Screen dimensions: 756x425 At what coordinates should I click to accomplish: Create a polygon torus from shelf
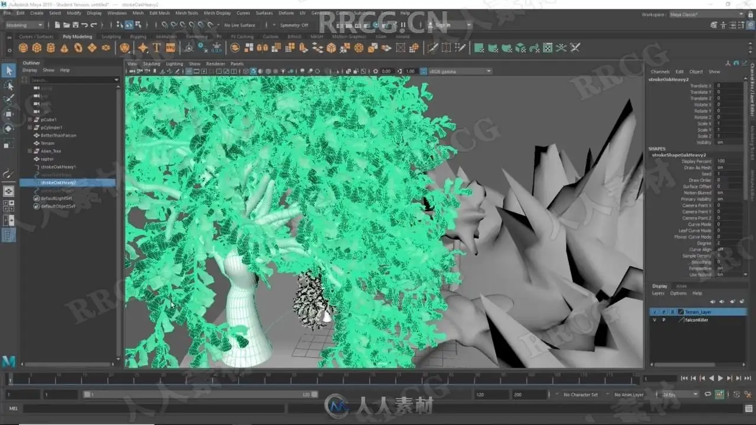click(78, 48)
